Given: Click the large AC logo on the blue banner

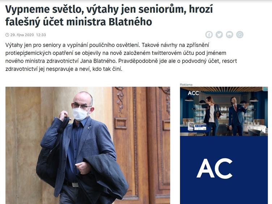Looking at the screenshot, I should click(x=214, y=168).
